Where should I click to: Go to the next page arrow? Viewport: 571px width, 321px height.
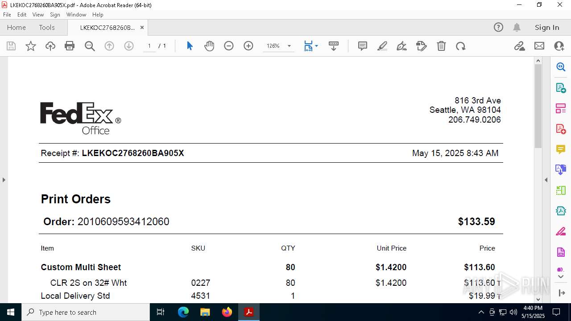129,46
